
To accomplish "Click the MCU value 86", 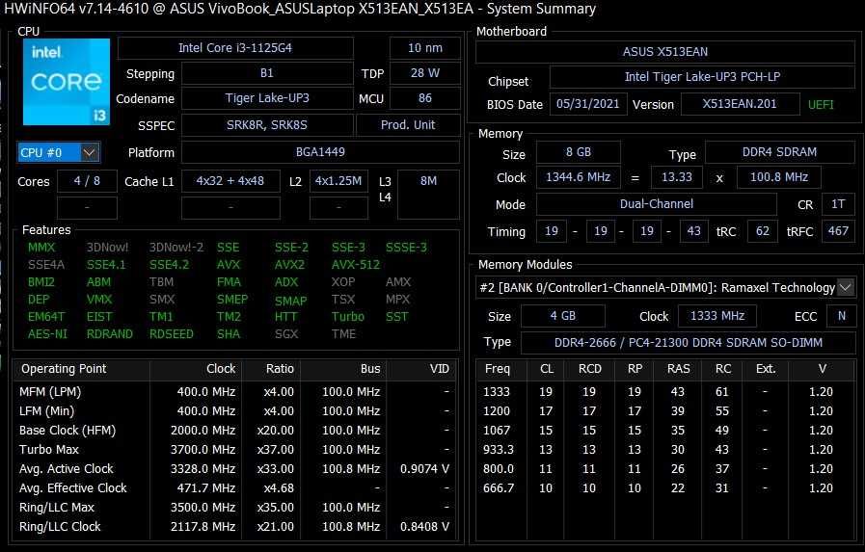I will coord(424,98).
